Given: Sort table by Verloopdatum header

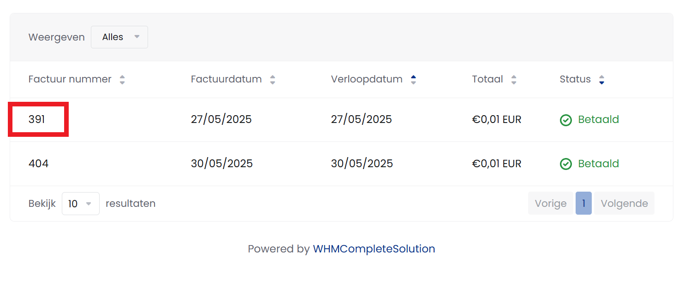Looking at the screenshot, I should point(367,79).
